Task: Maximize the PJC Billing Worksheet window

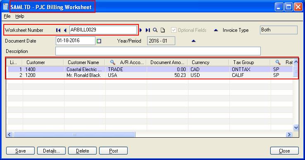Action: click(288, 7)
